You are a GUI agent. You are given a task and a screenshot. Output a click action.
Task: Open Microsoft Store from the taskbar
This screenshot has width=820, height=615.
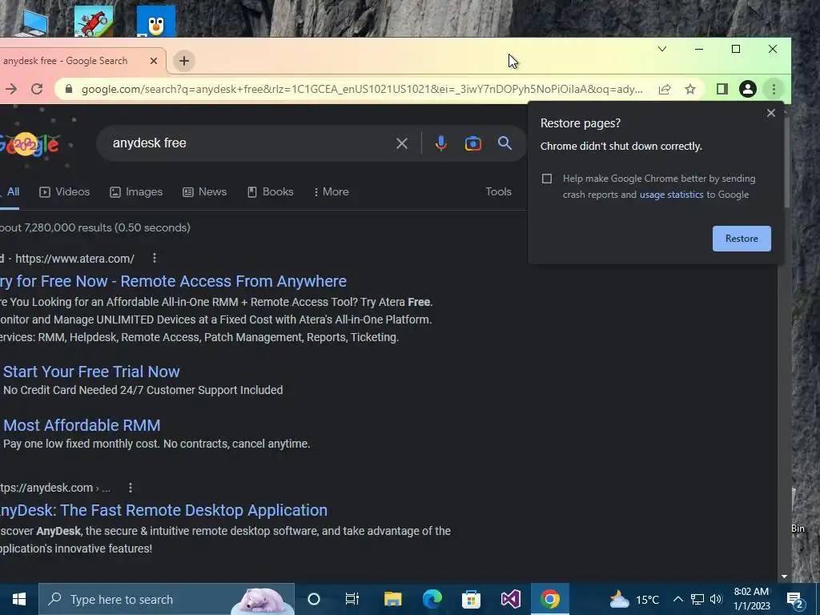coord(471,599)
